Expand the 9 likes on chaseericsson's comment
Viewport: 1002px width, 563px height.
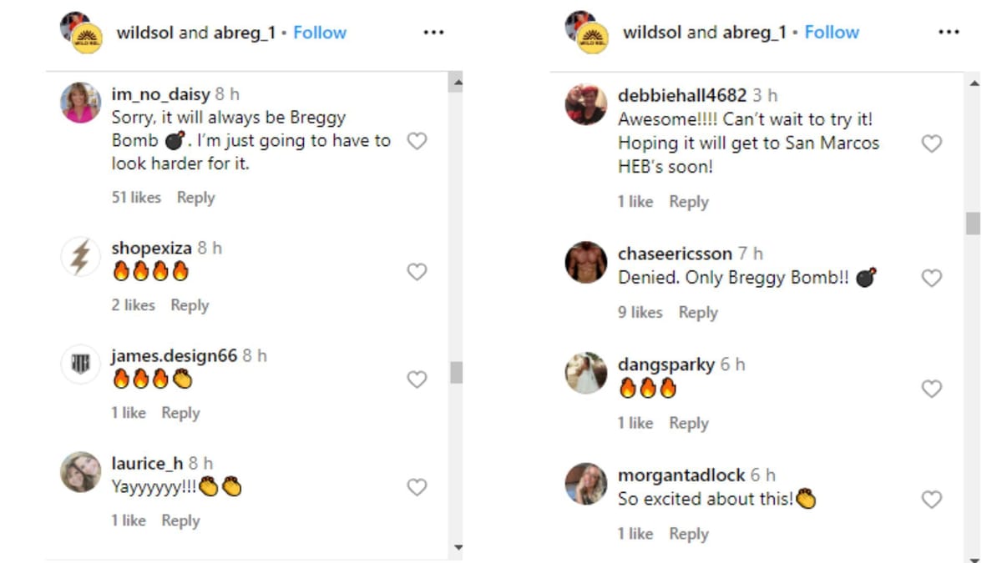click(x=641, y=313)
